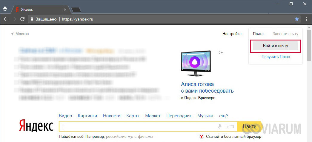Viewport: 312px width, 142px height.
Task: Open the on-screen keyboard icon
Action: click(x=229, y=127)
